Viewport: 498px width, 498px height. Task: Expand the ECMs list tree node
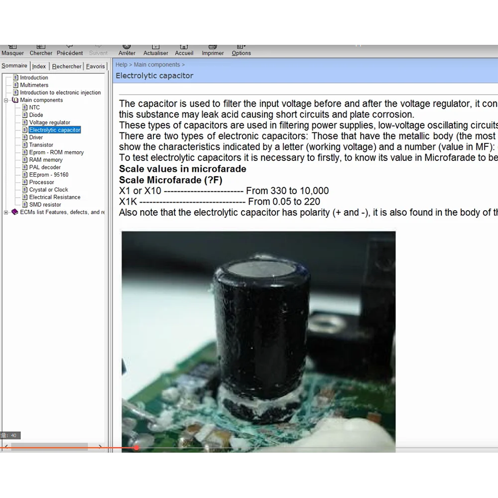click(5, 212)
